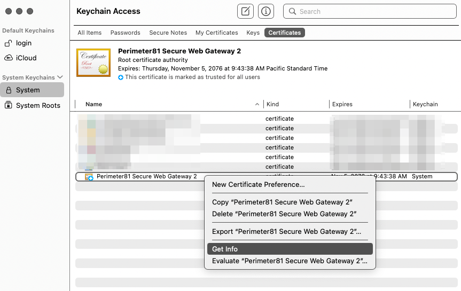This screenshot has width=461, height=291.
Task: Open the info button in toolbar
Action: [266, 11]
